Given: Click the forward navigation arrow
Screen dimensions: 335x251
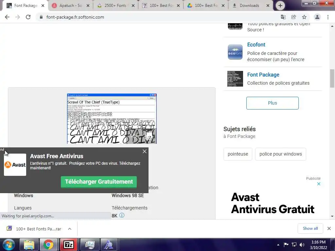Looking at the screenshot, I should [18, 17].
